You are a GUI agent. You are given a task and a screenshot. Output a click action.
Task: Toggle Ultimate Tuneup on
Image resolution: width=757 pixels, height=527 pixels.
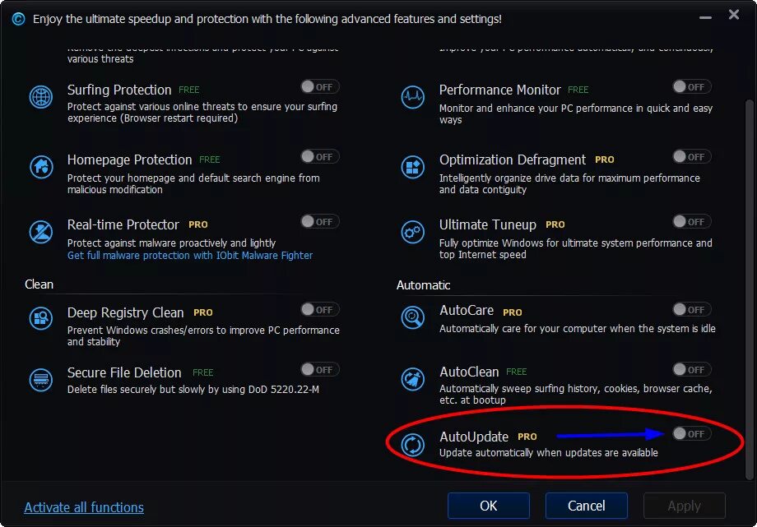[x=692, y=221]
